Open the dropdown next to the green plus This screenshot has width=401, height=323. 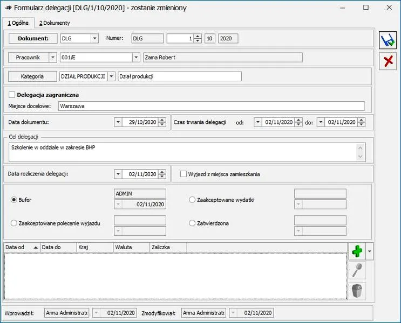[370, 251]
